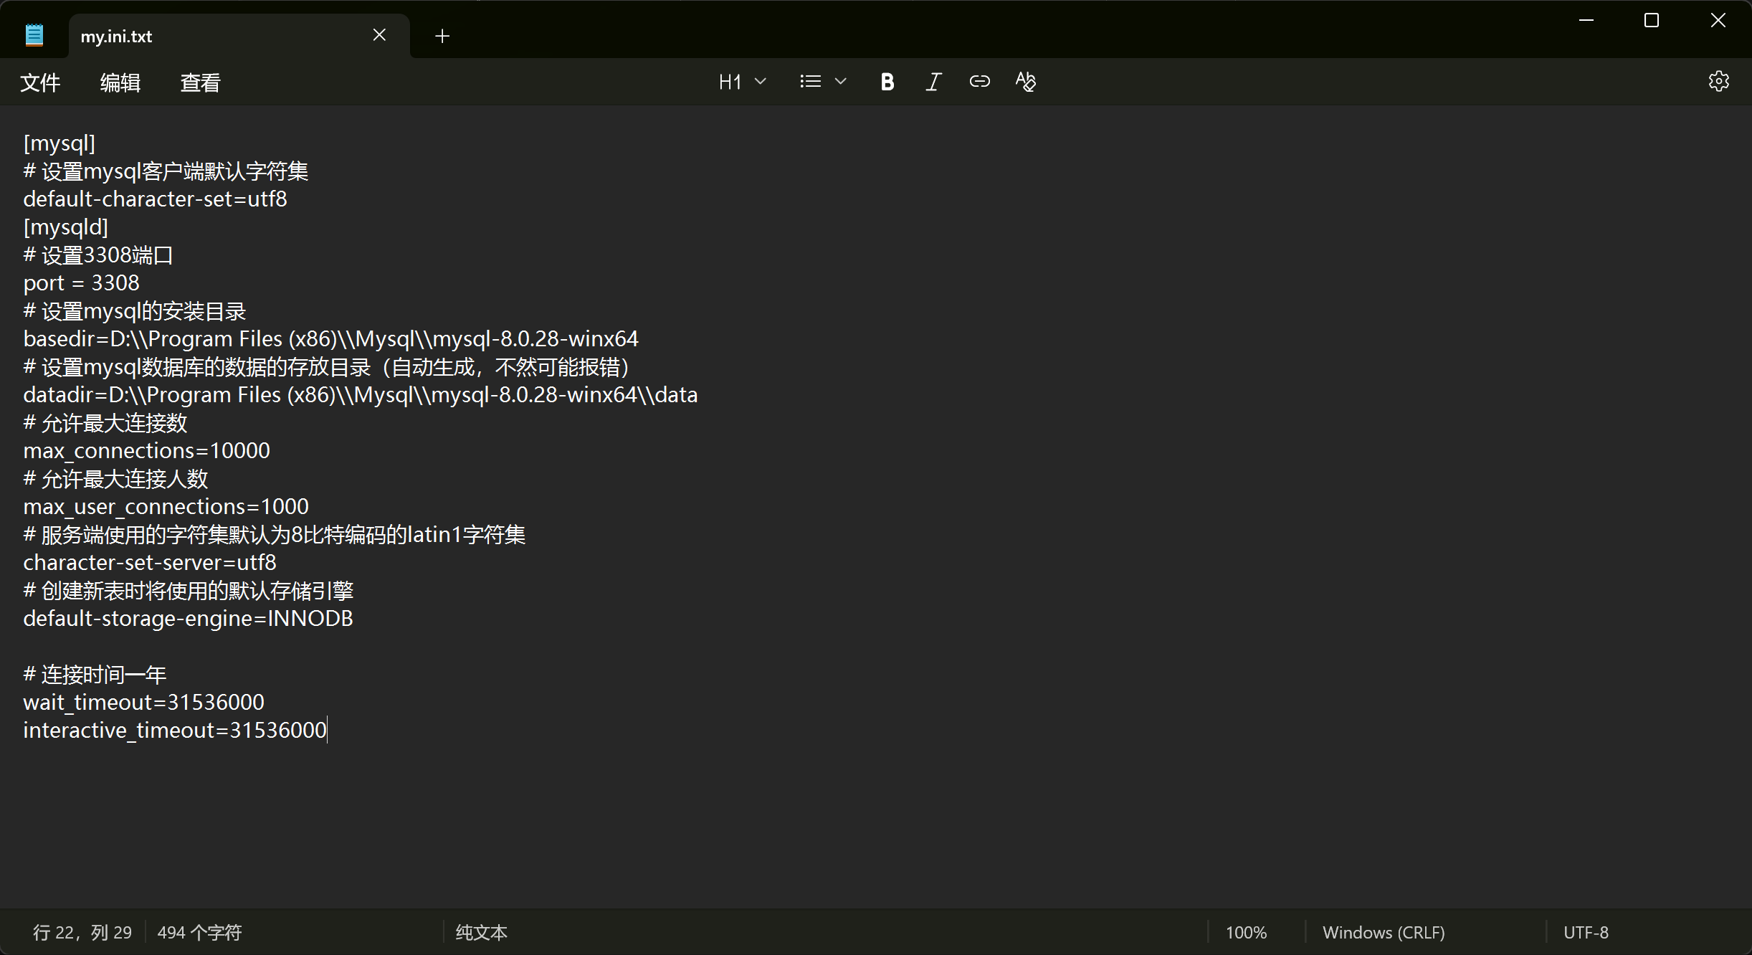Image resolution: width=1752 pixels, height=955 pixels.
Task: Open the list style dropdown arrow
Action: [x=841, y=82]
